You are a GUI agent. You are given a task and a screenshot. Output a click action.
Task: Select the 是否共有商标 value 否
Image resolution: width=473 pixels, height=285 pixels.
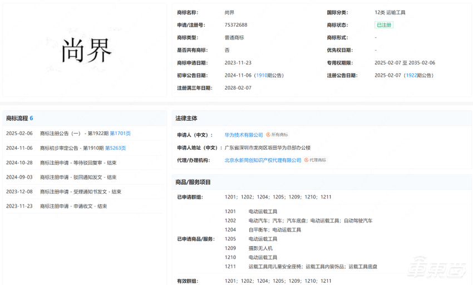pos(227,50)
